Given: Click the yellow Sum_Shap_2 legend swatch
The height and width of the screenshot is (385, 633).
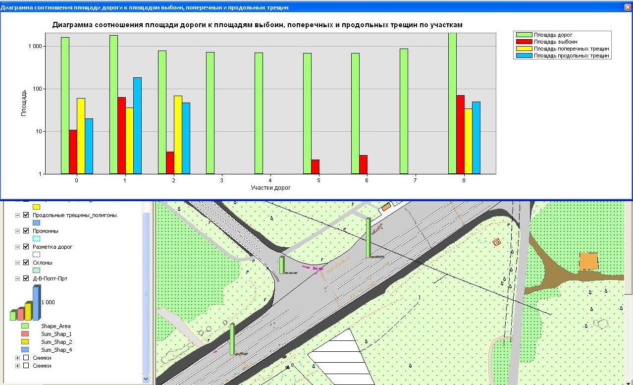Looking at the screenshot, I should click(25, 342).
